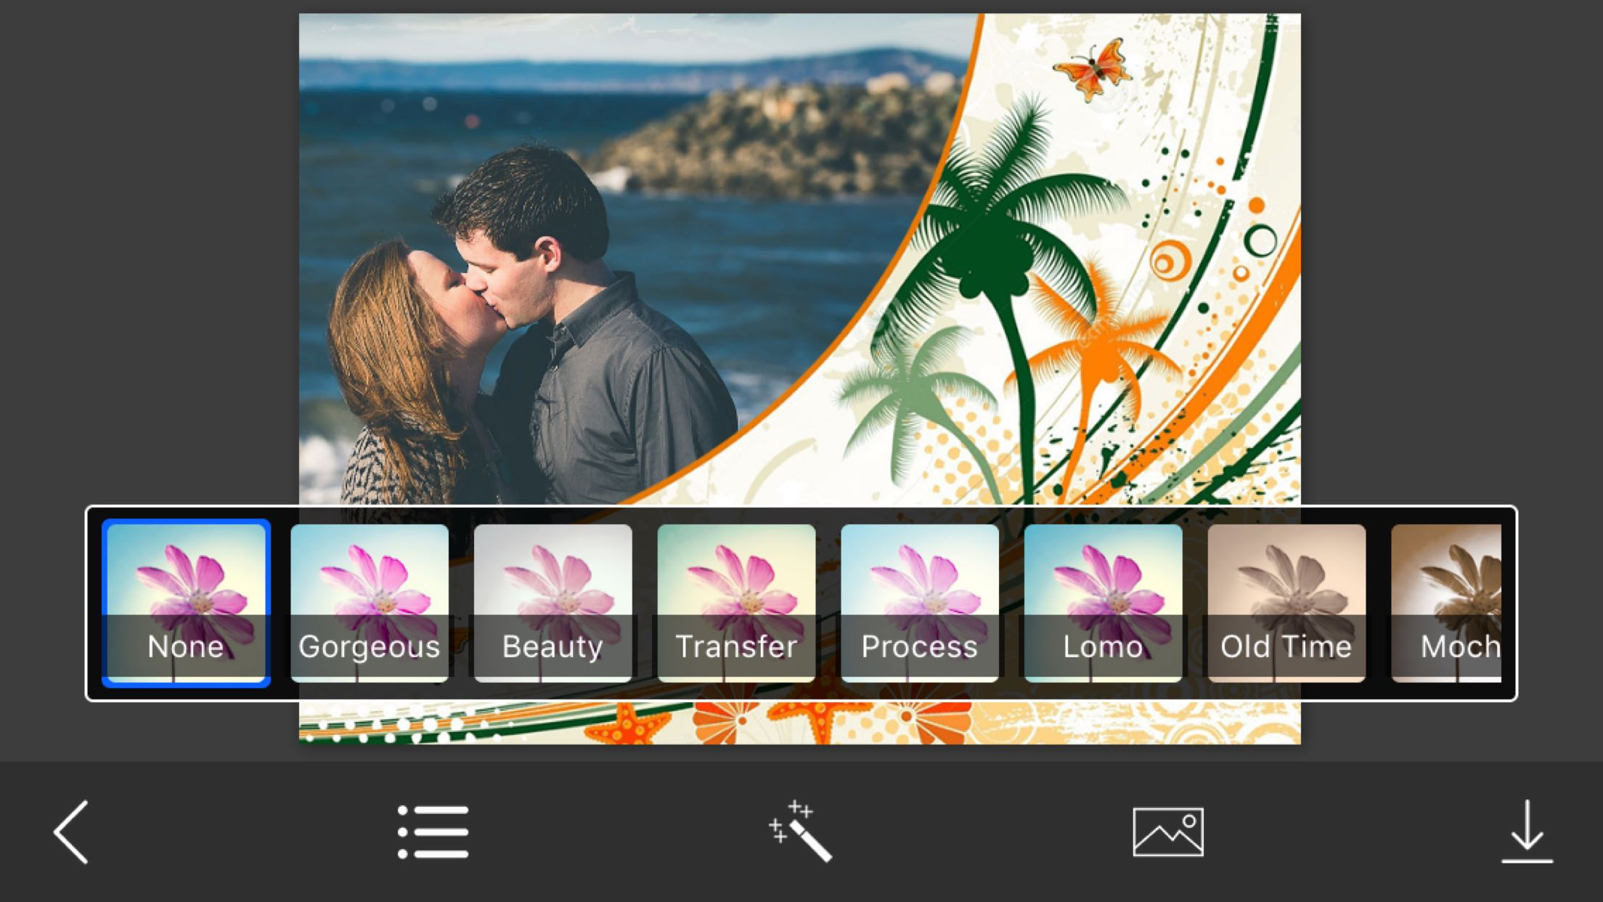Tap the orange palm tree graphic
This screenshot has height=902, width=1603.
pos(1096,341)
